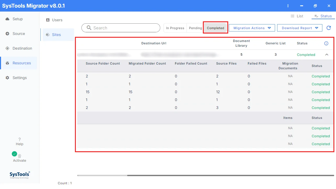This screenshot has height=189, width=336.
Task: Click the Folder Failed Count header
Action: click(191, 64)
